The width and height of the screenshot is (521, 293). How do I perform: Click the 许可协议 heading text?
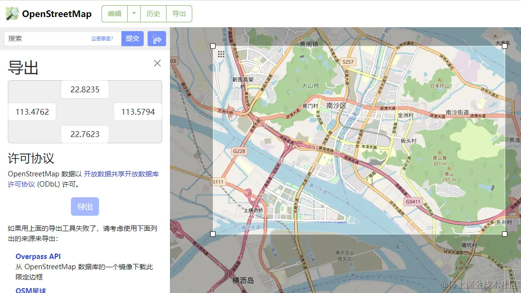point(31,158)
